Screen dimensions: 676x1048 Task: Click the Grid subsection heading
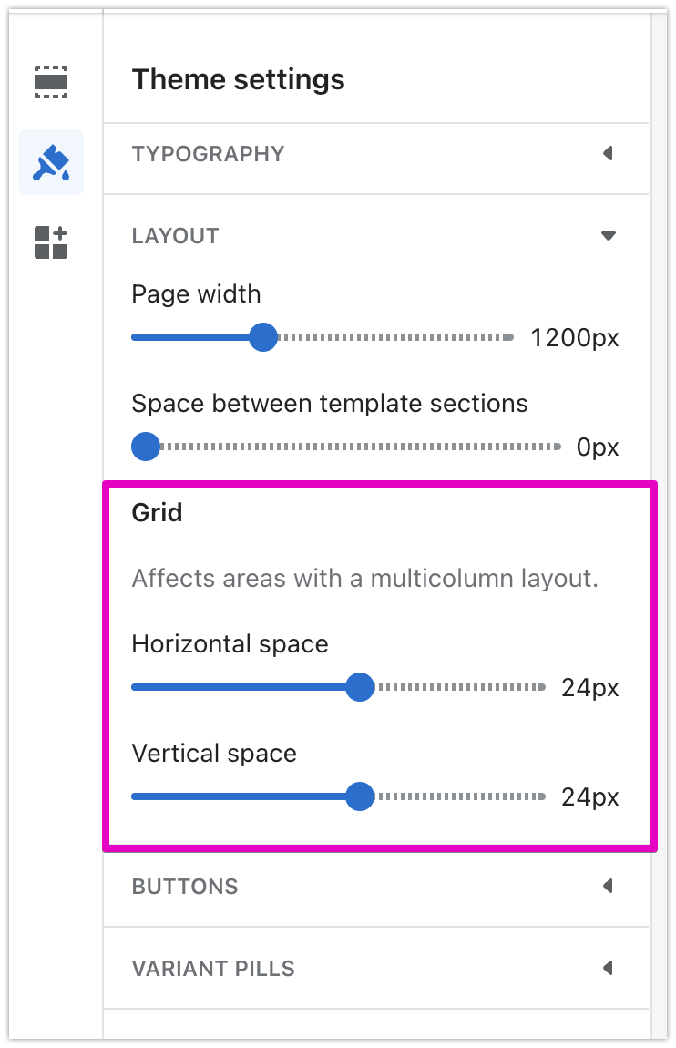click(x=157, y=513)
